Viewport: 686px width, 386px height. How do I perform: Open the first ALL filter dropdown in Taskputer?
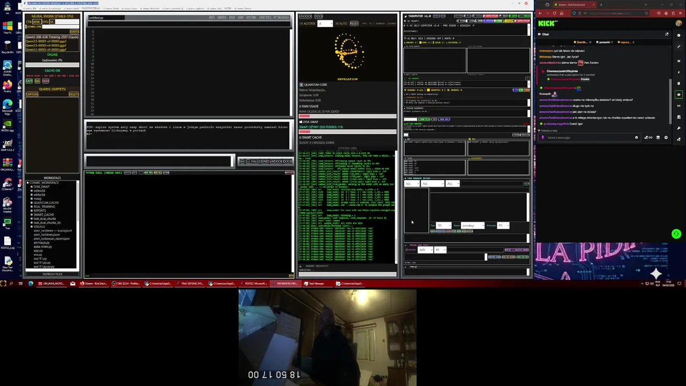pyautogui.click(x=412, y=184)
